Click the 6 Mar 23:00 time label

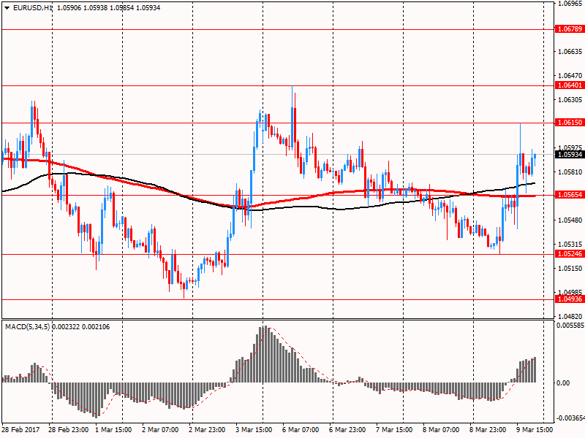347,429
